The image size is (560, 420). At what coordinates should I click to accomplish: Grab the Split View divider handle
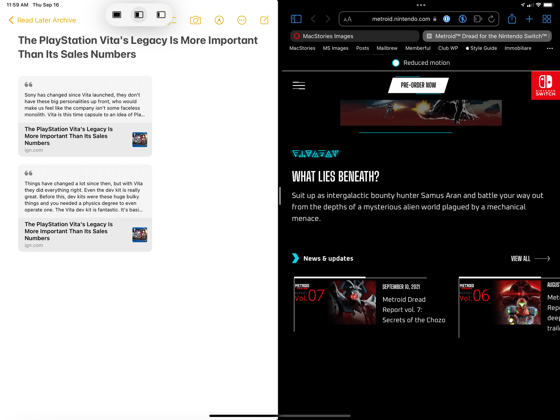(x=280, y=196)
